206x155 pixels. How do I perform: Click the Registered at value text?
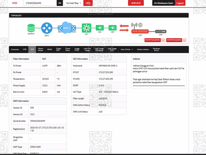[x=47, y=129]
